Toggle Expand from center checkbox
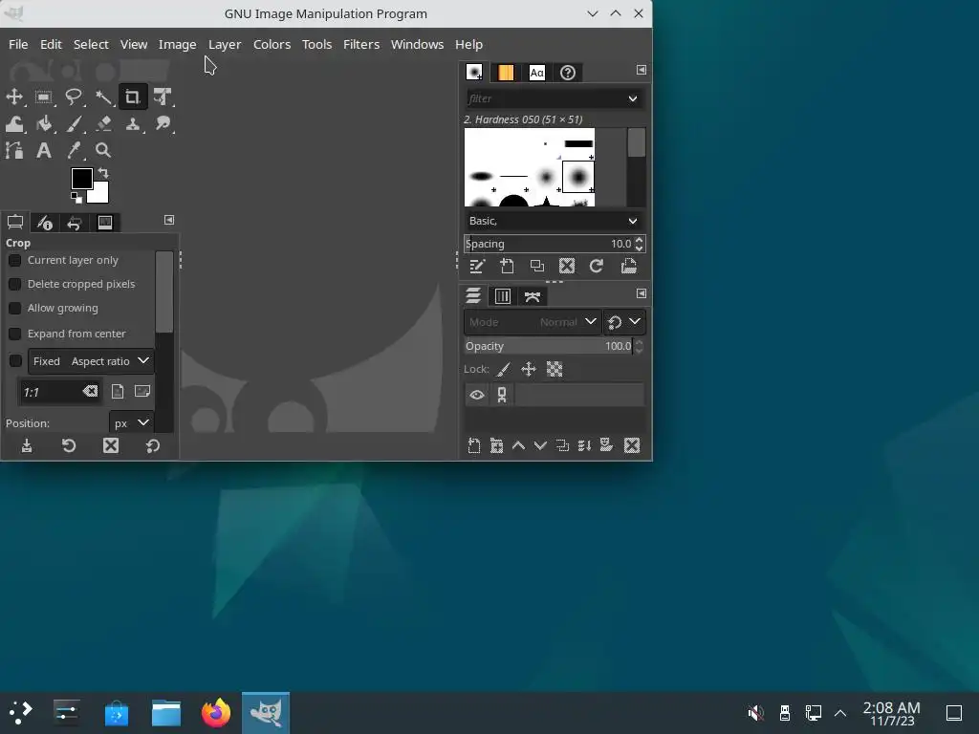Screen dimensions: 979x734 click(15, 334)
